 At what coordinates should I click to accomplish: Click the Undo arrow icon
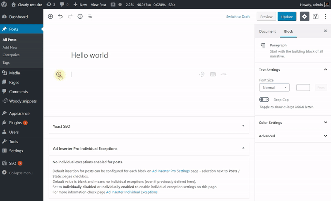tap(60, 17)
